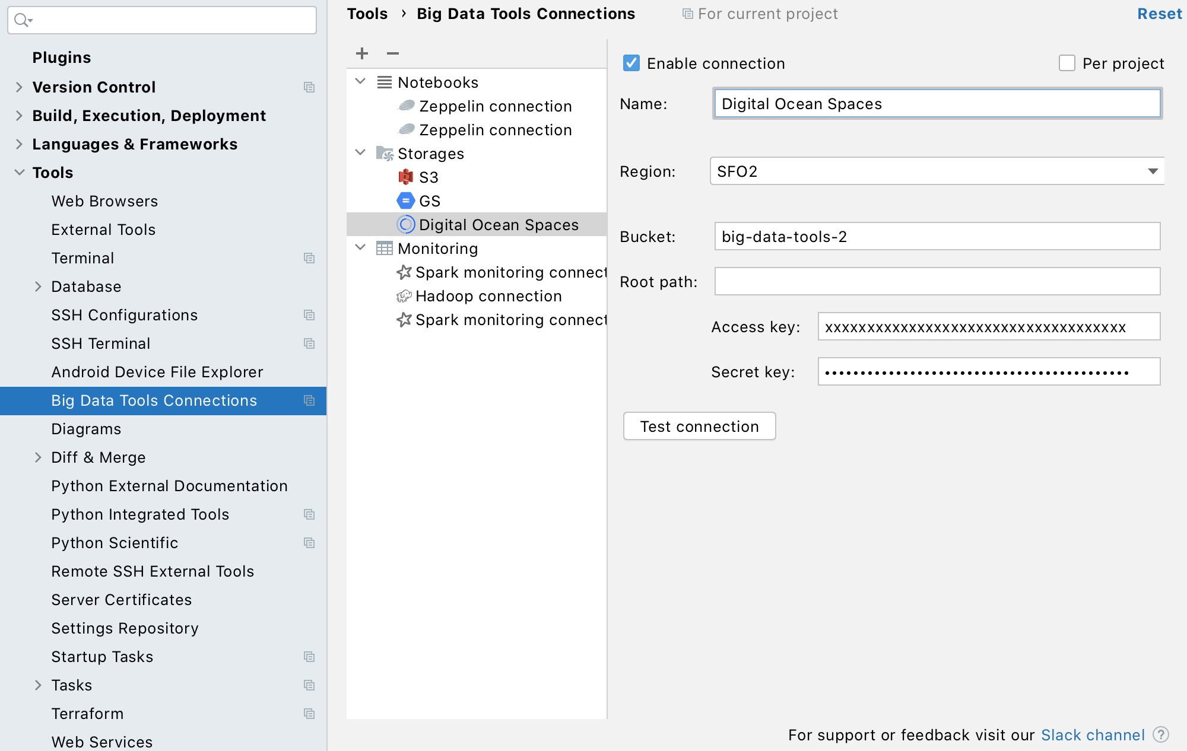1187x751 pixels.
Task: Check the Per project checkbox
Action: coord(1067,63)
